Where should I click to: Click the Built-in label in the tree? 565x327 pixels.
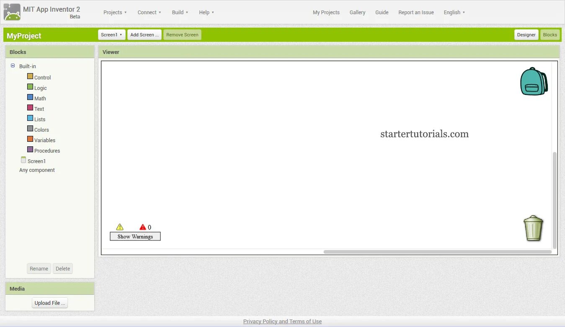click(28, 66)
